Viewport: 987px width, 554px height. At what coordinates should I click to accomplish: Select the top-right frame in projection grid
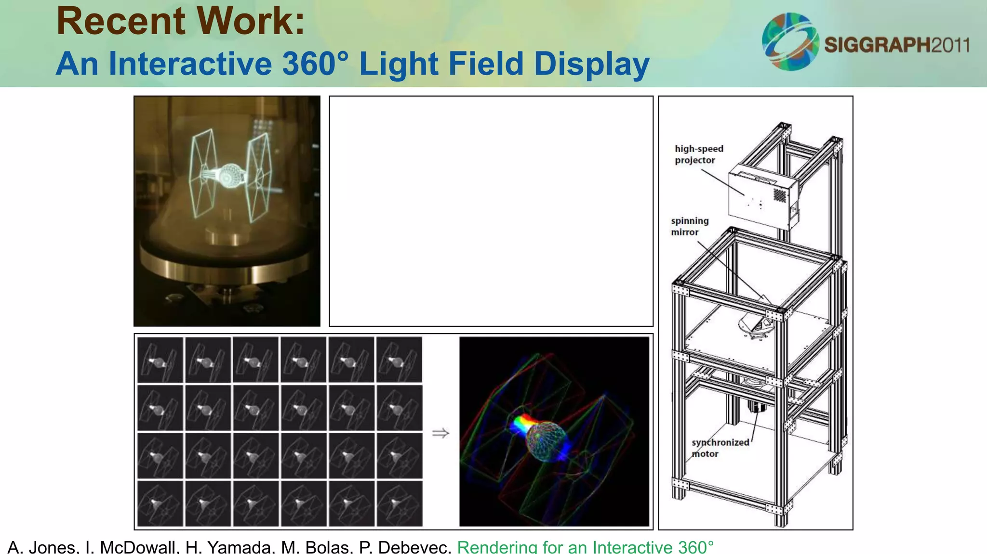click(x=399, y=360)
